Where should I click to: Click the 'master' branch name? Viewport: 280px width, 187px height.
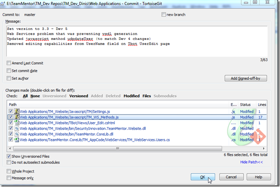[x=30, y=15]
